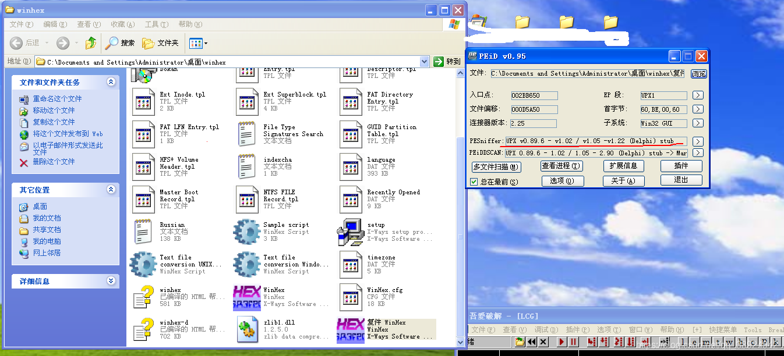The image size is (784, 356).
Task: Show handles via H button
Action: pos(740,341)
